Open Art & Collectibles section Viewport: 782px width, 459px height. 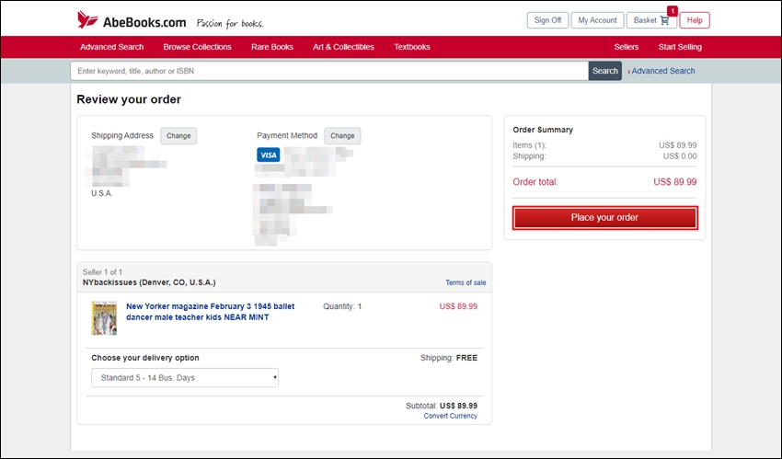(344, 47)
